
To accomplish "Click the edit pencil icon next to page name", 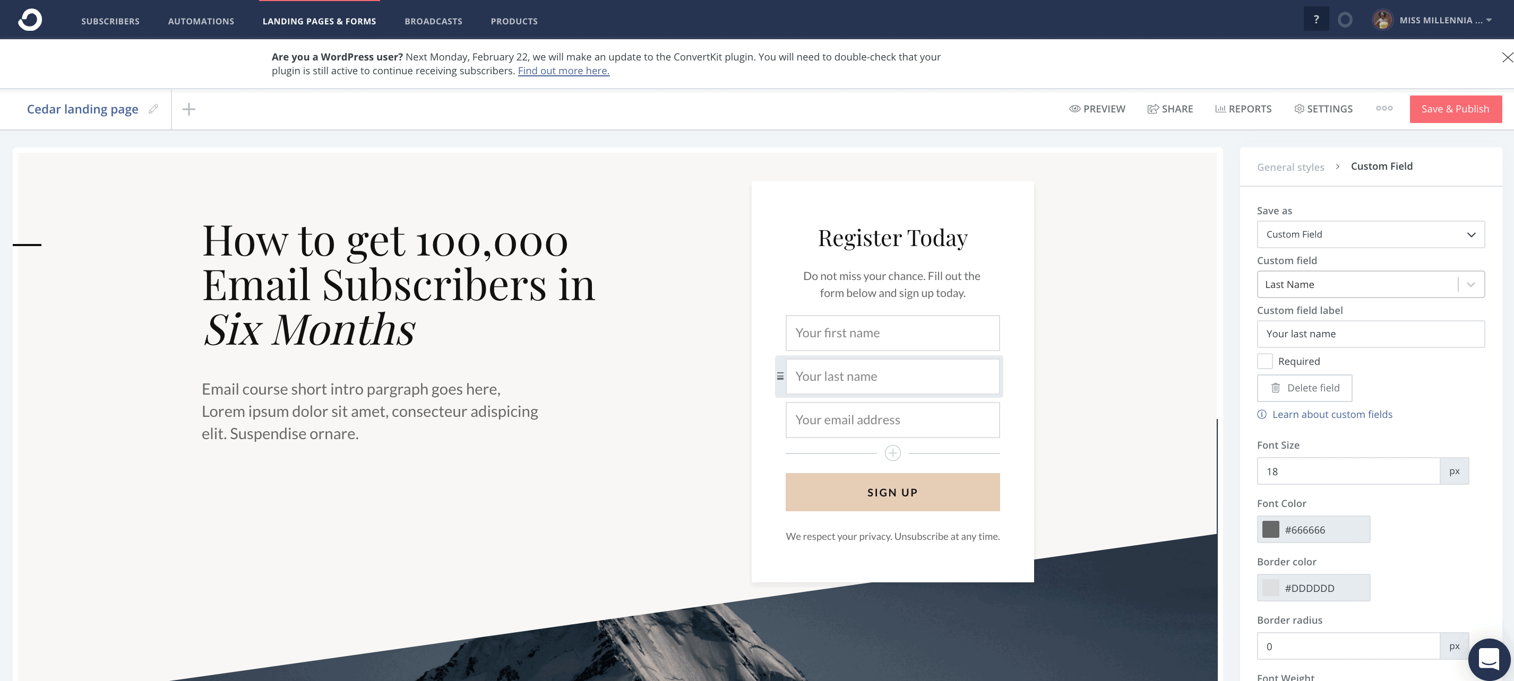I will tap(153, 108).
